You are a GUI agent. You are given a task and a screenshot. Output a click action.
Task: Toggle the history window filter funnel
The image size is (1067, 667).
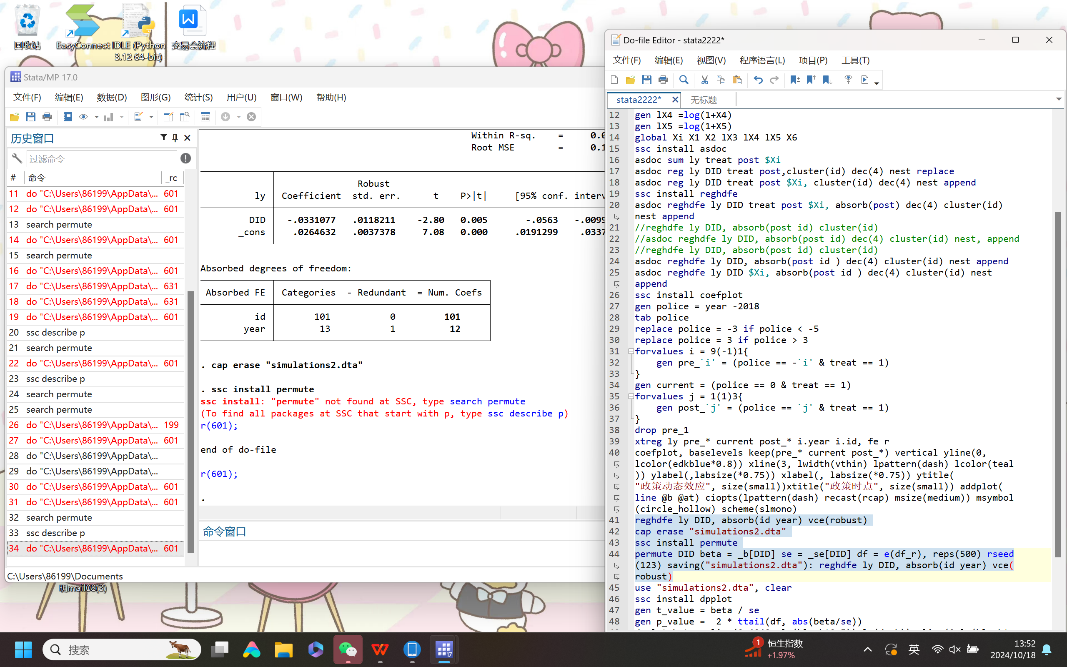tap(163, 138)
